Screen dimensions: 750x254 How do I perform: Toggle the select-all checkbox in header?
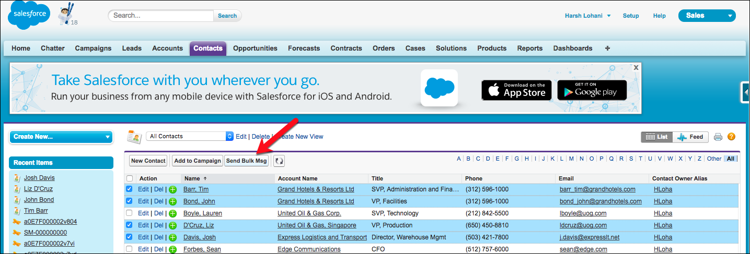pyautogui.click(x=130, y=178)
